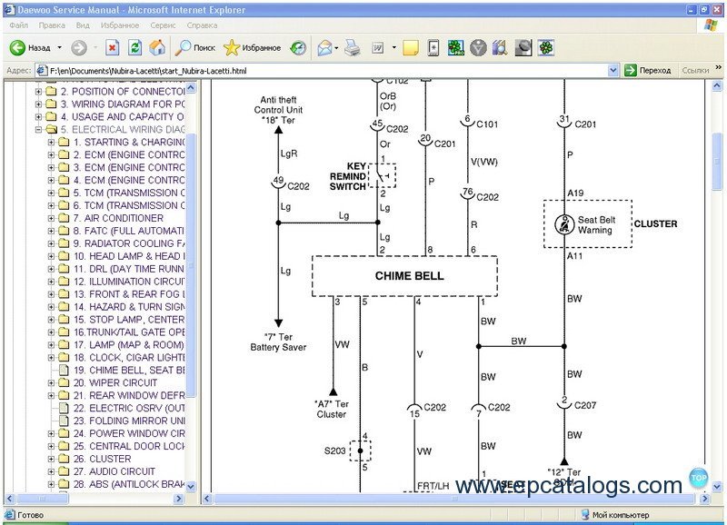Click tree panel scroll up arrow
The image size is (727, 525).
coord(191,87)
